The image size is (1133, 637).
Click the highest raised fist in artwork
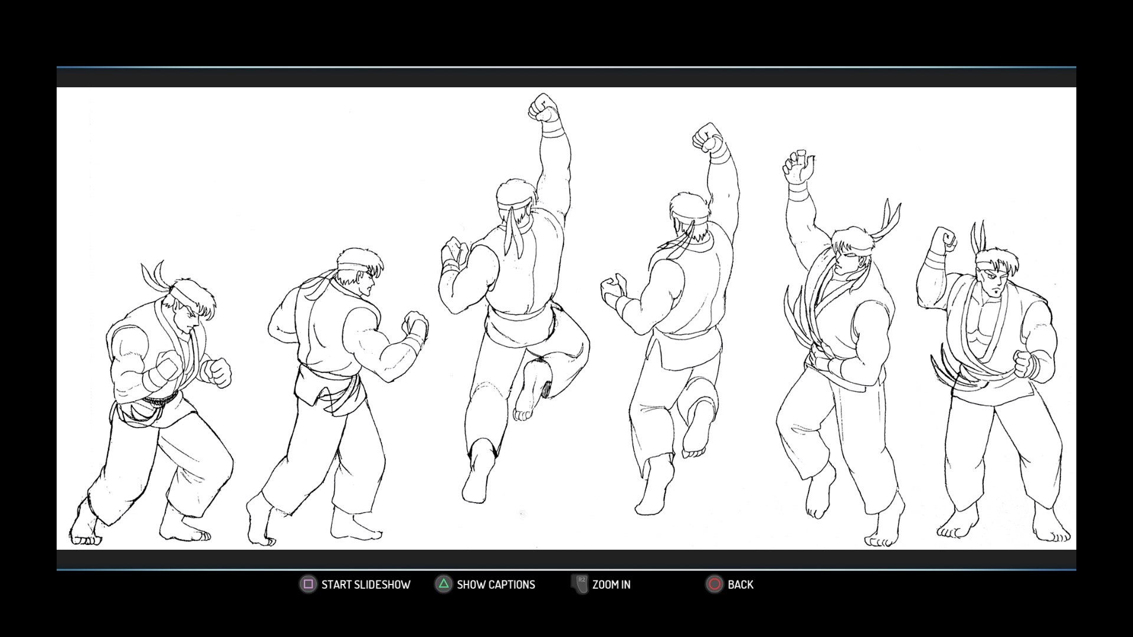click(543, 107)
